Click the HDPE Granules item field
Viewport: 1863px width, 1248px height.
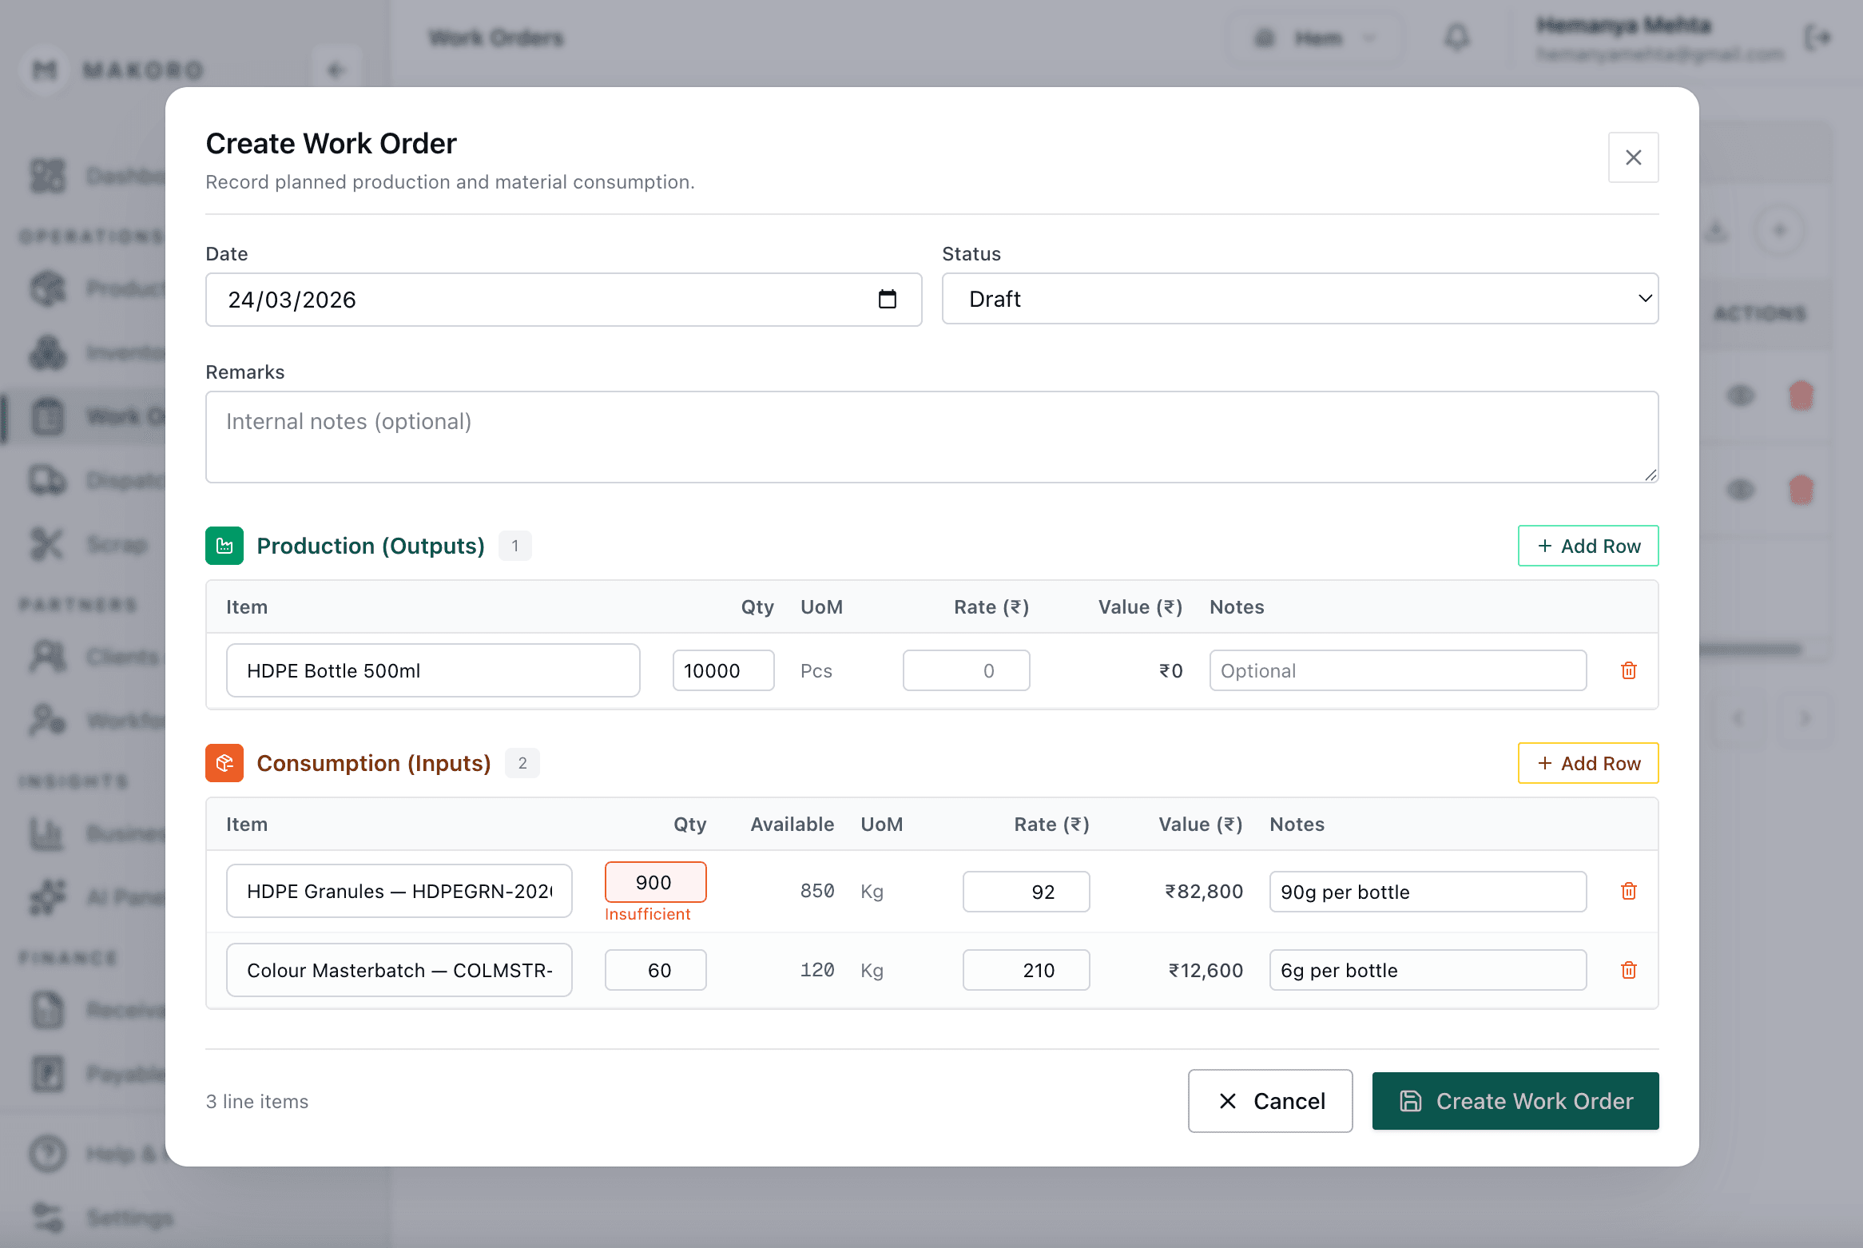[399, 891]
